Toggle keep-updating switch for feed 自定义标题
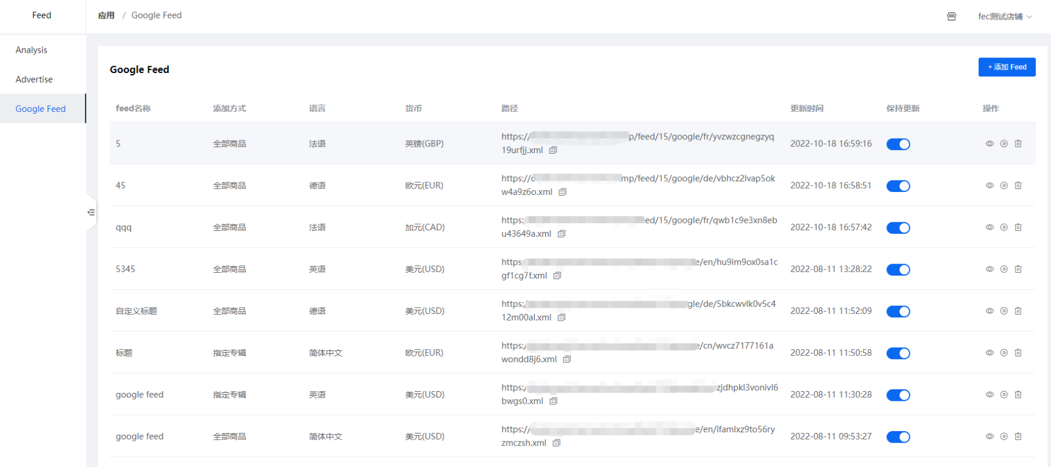The height and width of the screenshot is (467, 1051). (x=898, y=312)
